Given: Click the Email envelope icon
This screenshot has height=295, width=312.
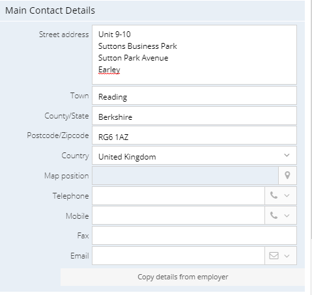Looking at the screenshot, I should click(274, 255).
